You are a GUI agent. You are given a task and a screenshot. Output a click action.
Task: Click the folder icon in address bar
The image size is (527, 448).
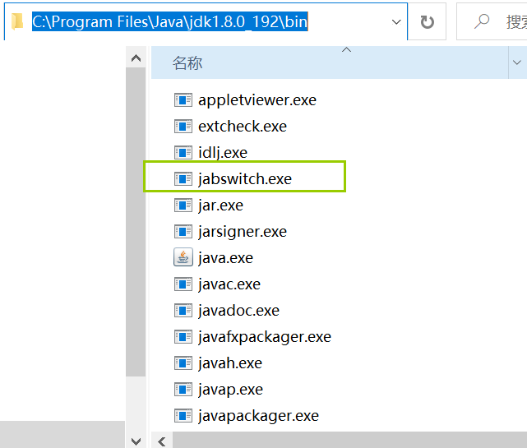click(x=16, y=21)
